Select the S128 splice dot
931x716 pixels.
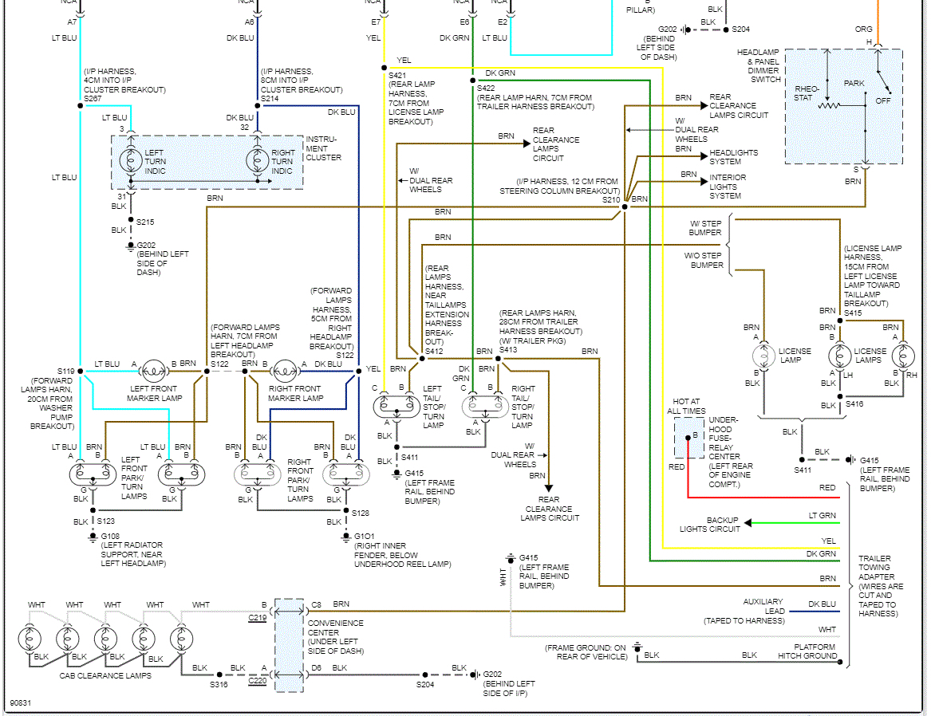tap(346, 510)
